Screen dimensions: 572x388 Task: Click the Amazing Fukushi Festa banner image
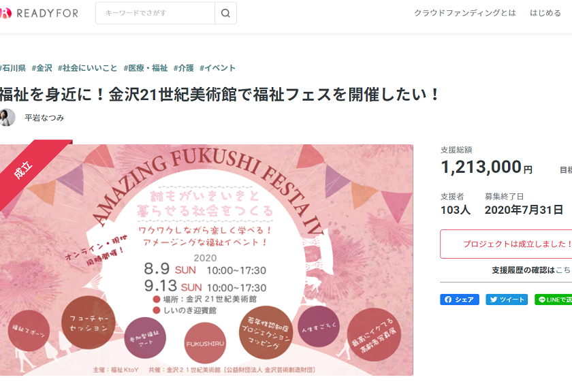point(206,259)
